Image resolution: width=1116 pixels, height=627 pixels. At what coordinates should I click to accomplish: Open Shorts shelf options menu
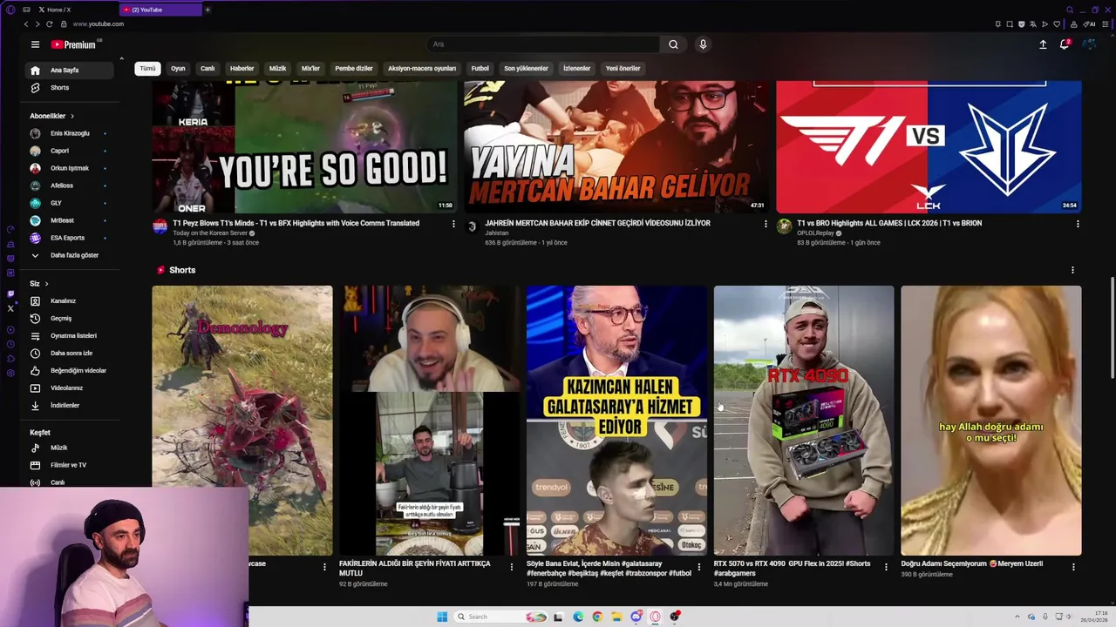(1072, 270)
